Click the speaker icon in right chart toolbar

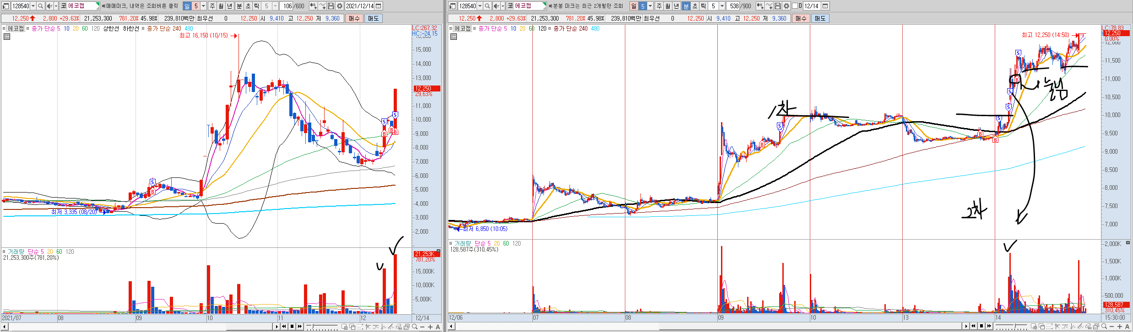point(497,6)
